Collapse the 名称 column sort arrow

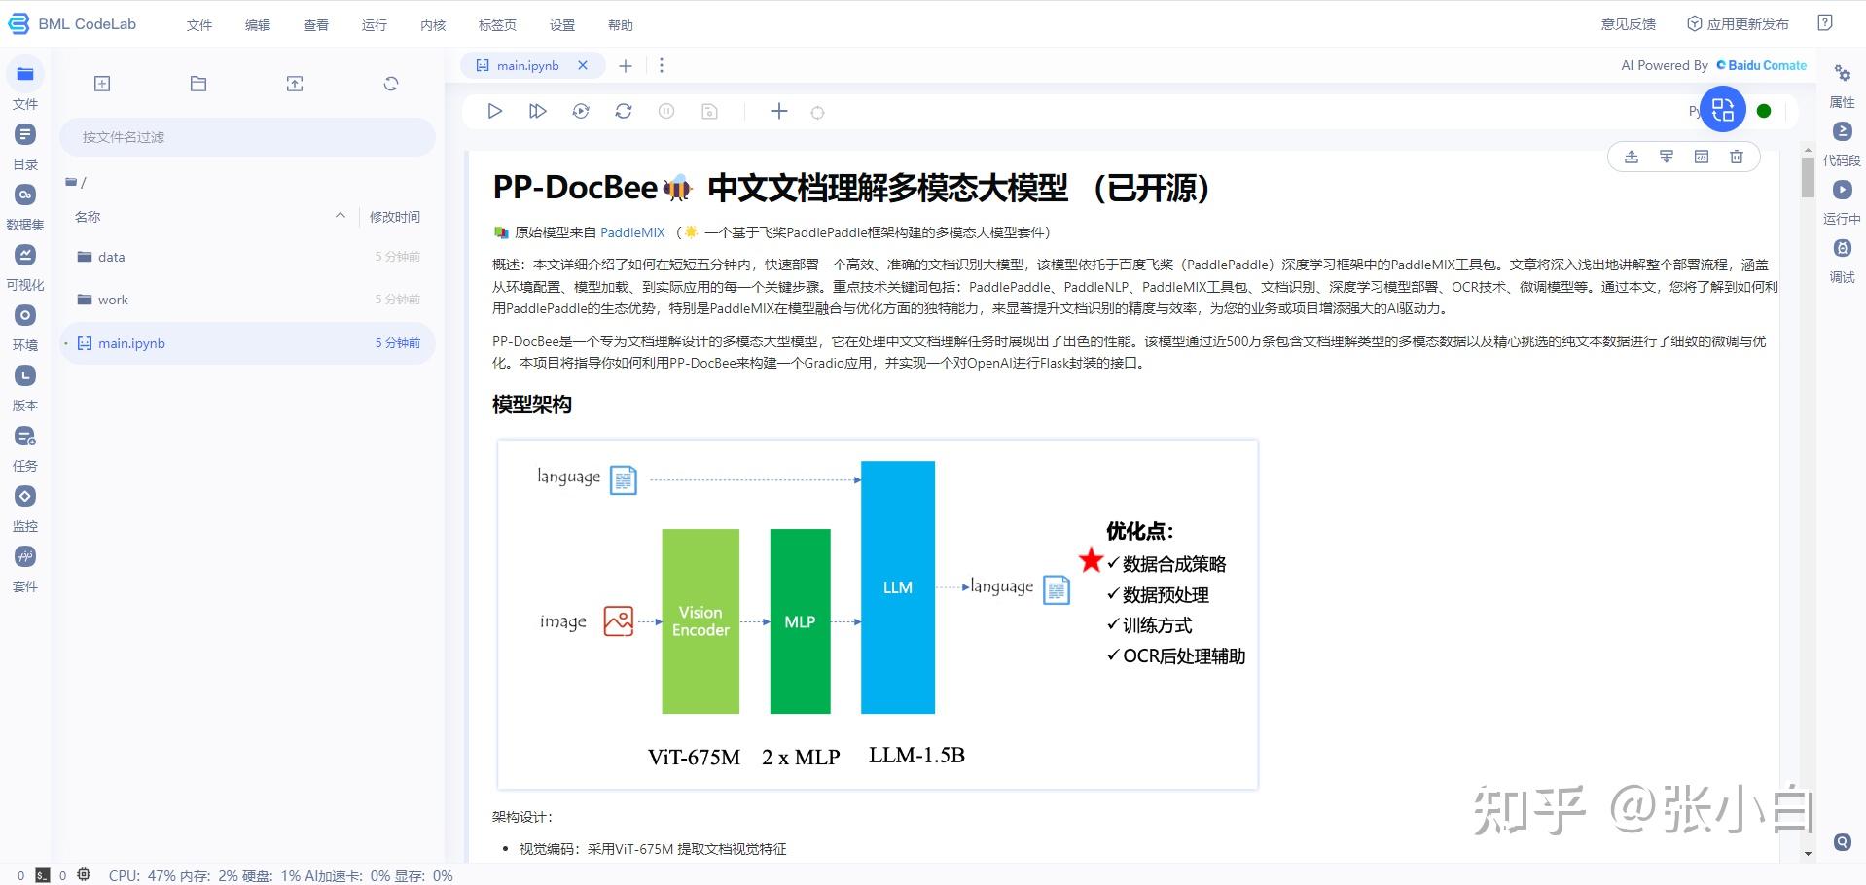pyautogui.click(x=341, y=216)
